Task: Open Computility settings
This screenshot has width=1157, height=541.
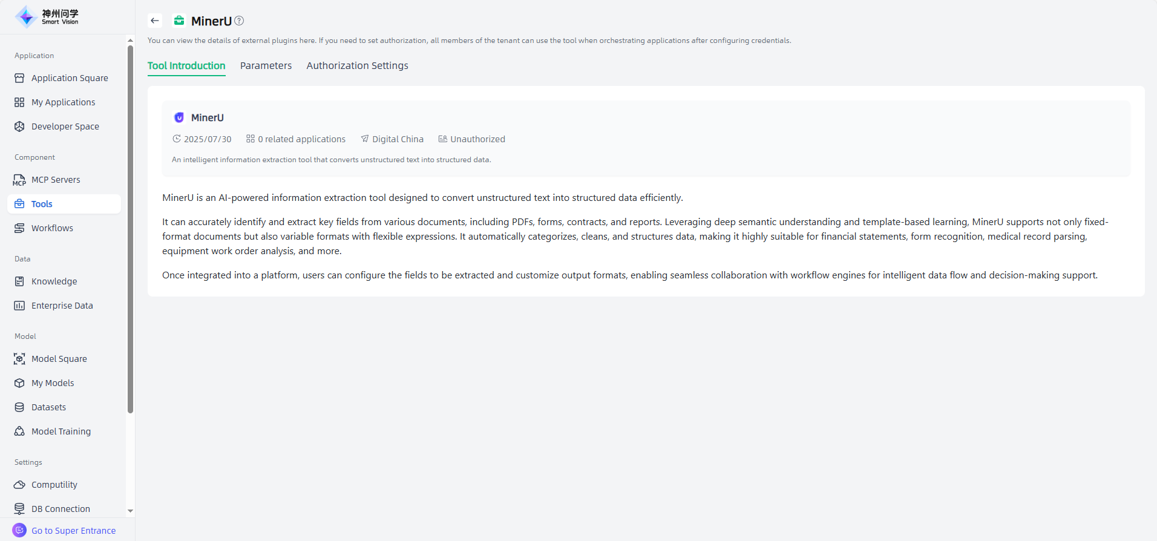Action: [x=54, y=485]
